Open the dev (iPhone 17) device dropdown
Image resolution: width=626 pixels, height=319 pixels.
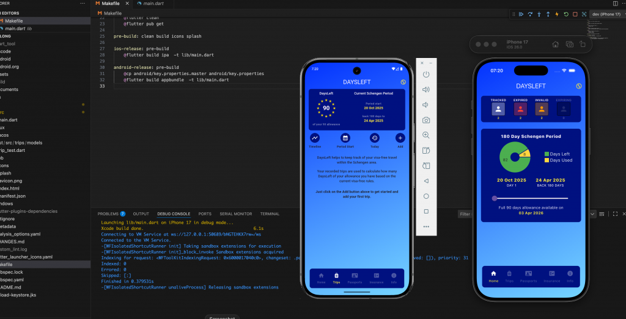606,14
